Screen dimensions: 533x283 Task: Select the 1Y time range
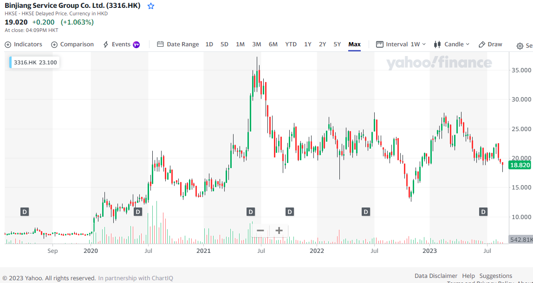coord(308,44)
